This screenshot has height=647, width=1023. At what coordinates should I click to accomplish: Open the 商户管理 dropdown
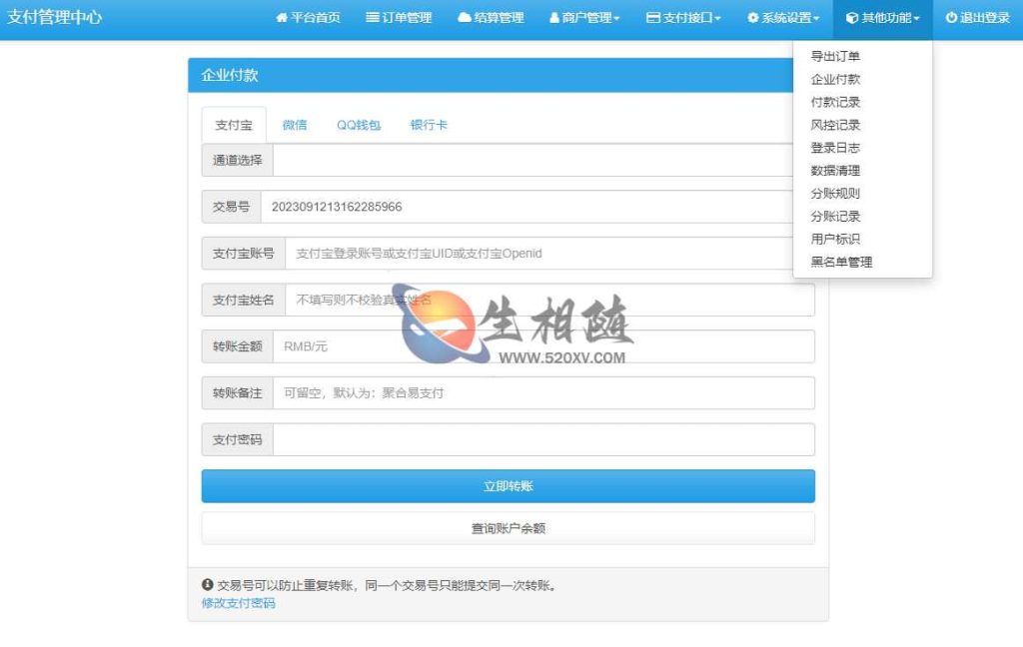click(x=584, y=17)
